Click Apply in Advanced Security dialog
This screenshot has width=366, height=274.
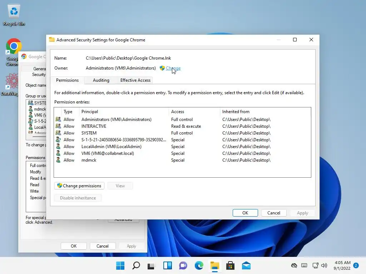302,213
